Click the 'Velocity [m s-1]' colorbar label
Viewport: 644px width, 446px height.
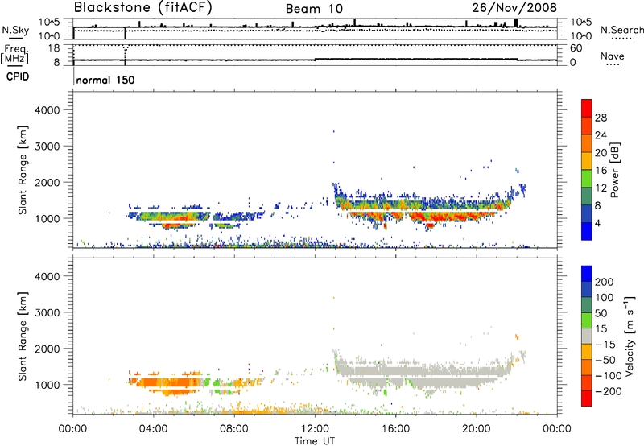tap(630, 336)
